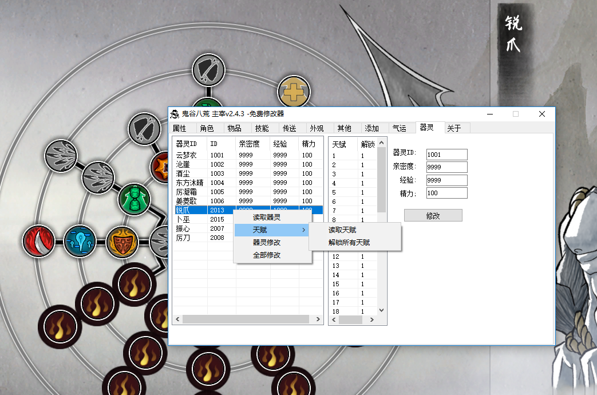Image resolution: width=597 pixels, height=395 pixels.
Task: Select the red crescent blade skill node
Action: point(38,242)
